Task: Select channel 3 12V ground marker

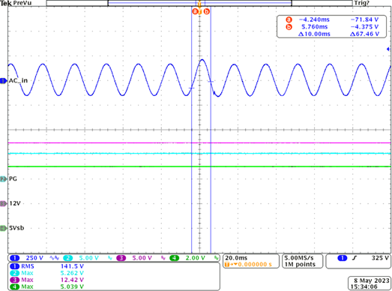Action: [x=3, y=204]
